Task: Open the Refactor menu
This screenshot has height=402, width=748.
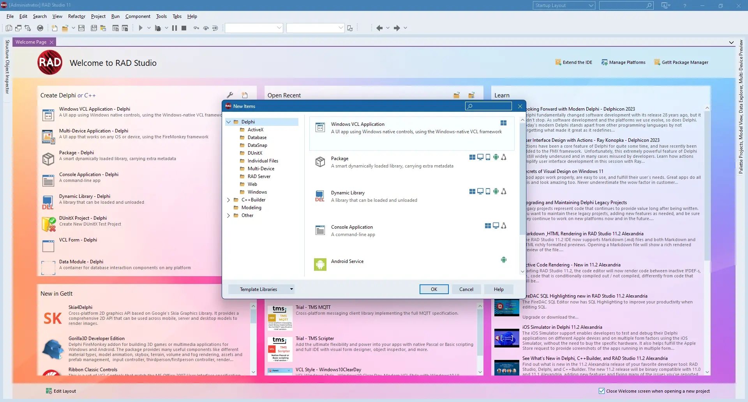Action: [77, 16]
